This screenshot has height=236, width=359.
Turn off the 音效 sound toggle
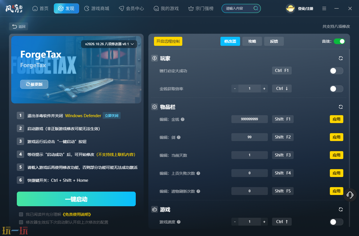[x=339, y=41]
